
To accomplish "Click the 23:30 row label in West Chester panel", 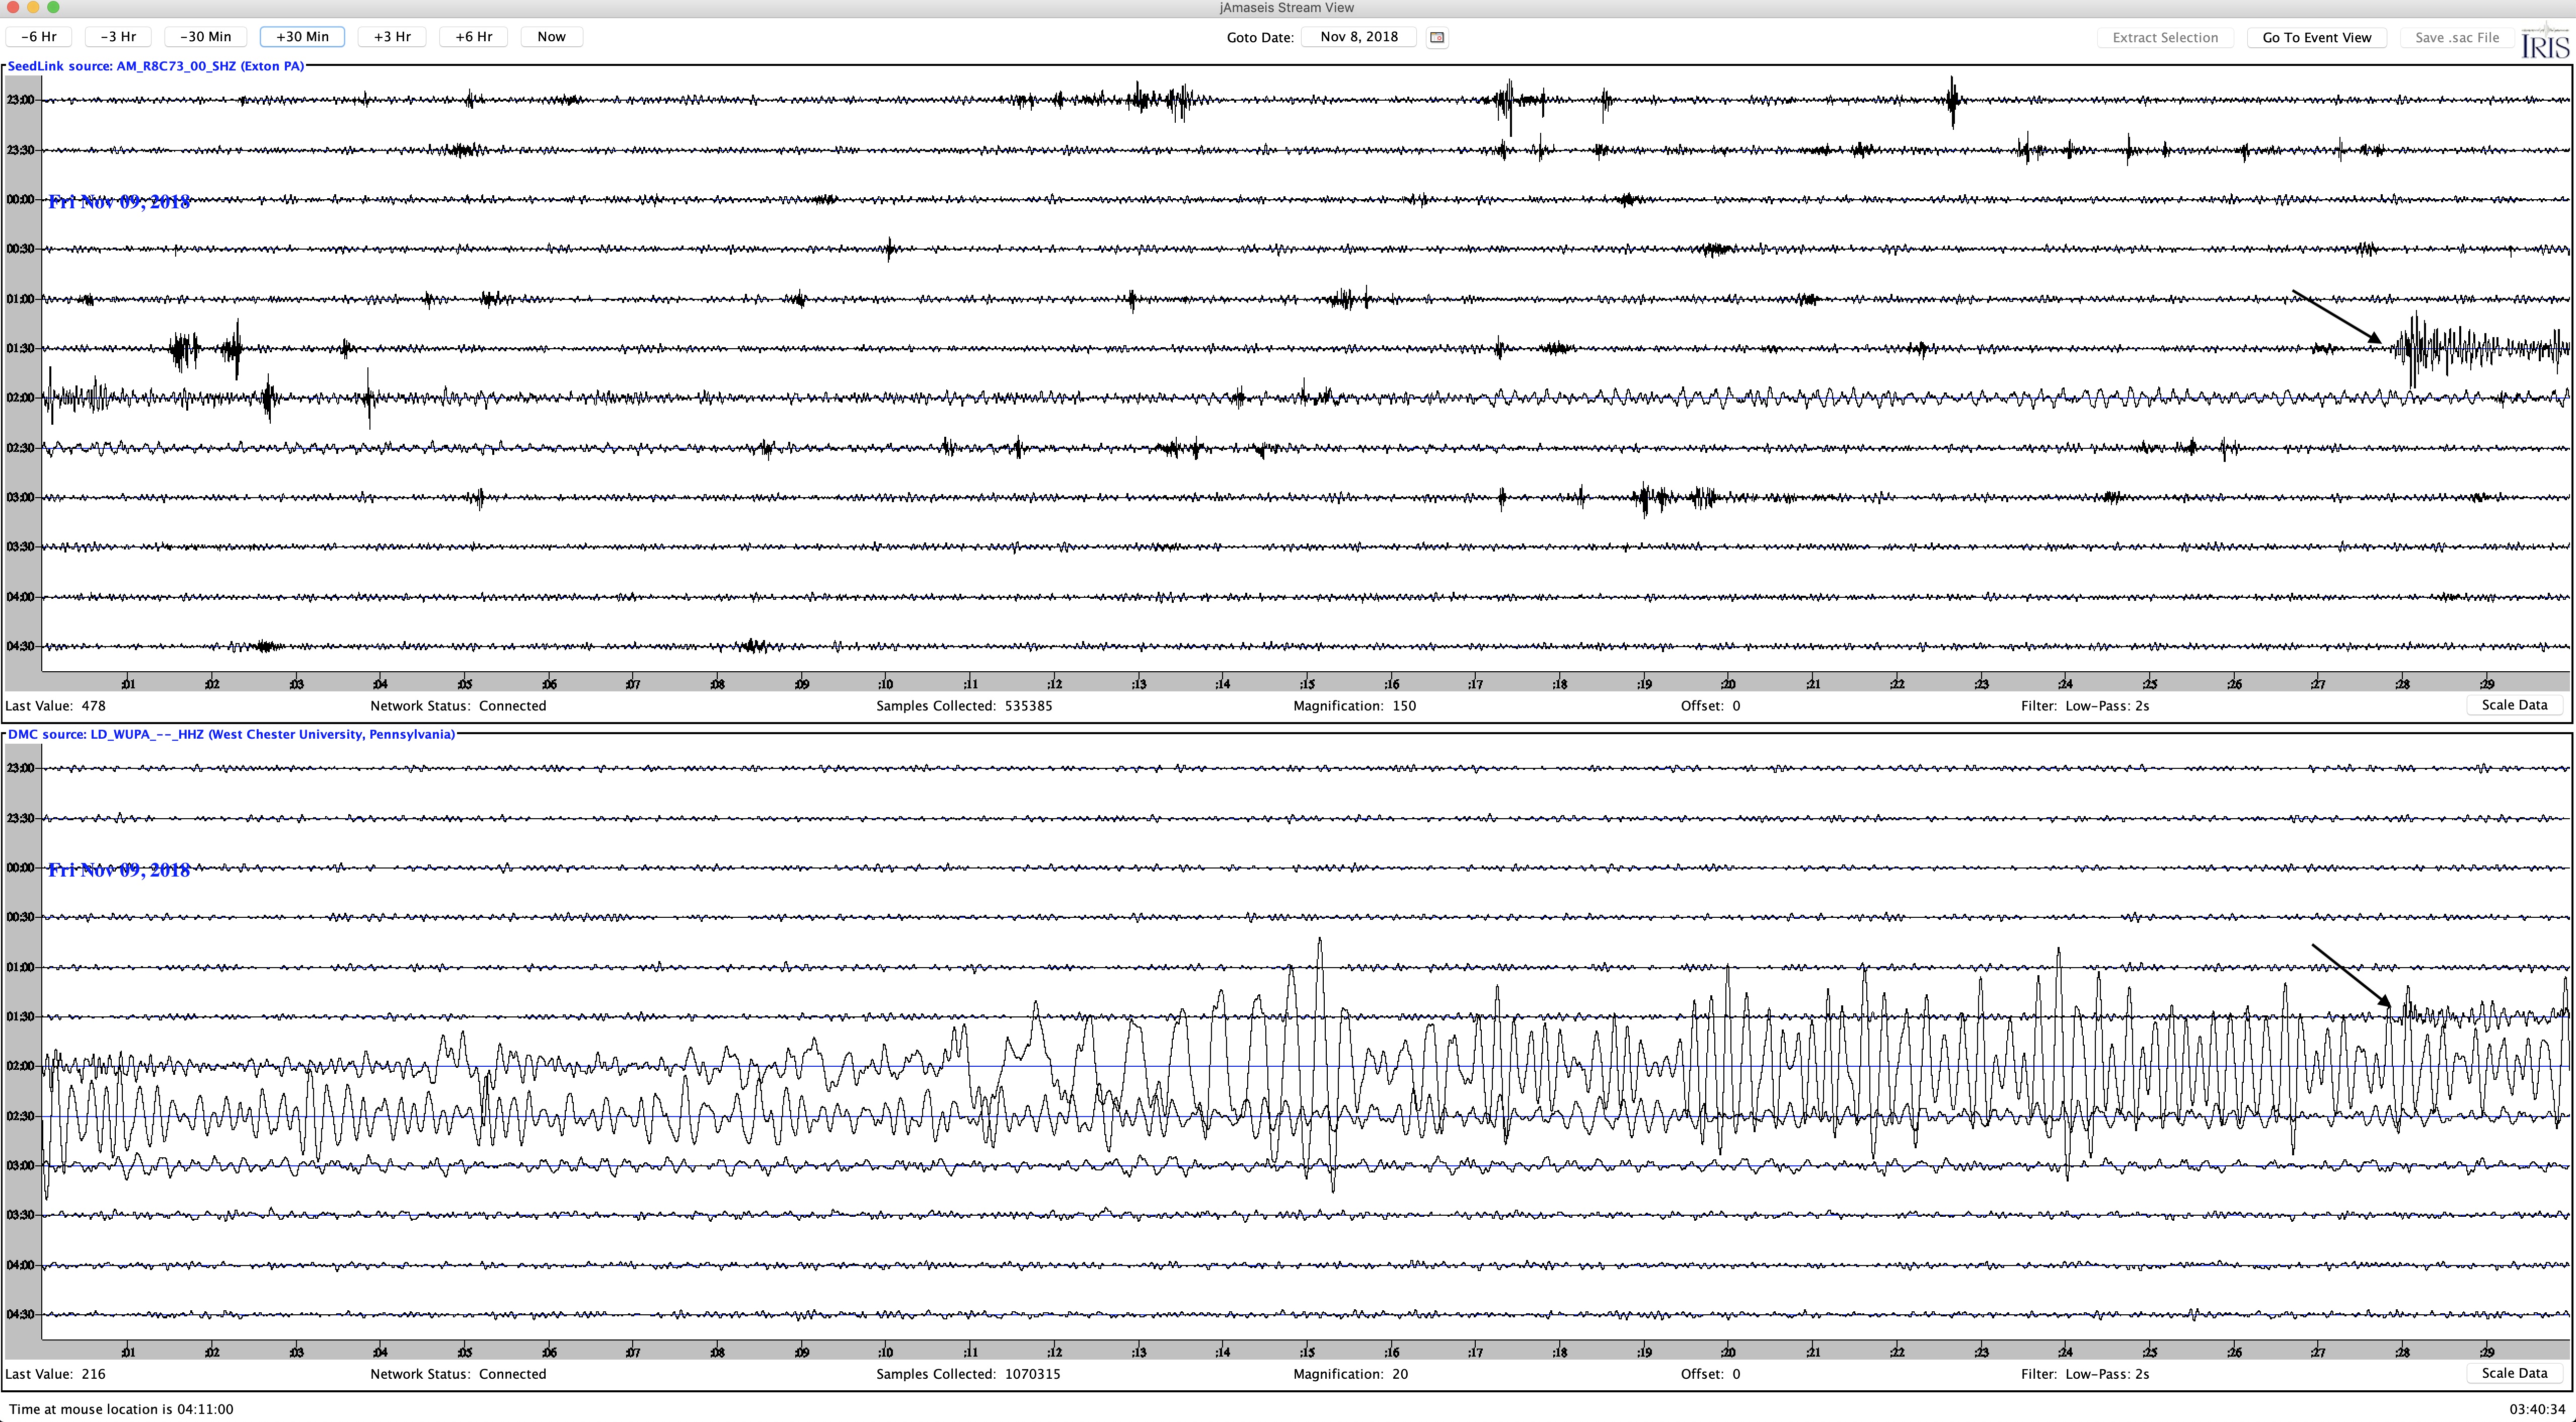I will coord(20,818).
